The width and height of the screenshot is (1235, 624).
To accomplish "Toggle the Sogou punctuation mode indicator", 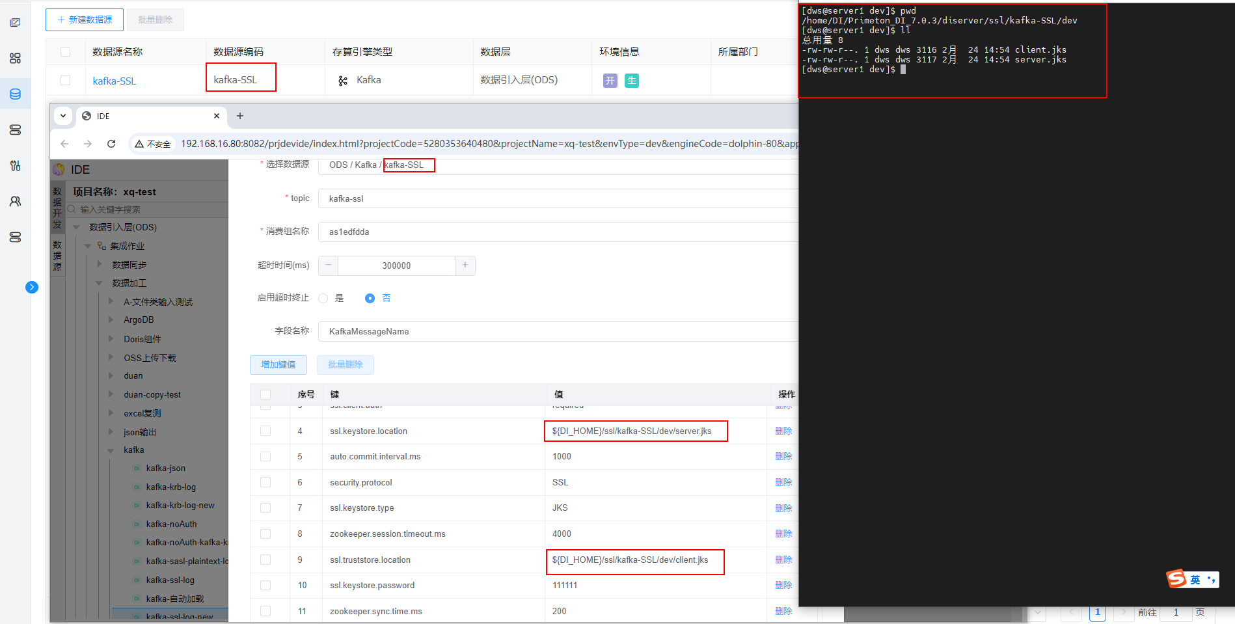I will pos(1211,580).
